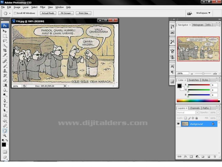222x167 pixels.
Task: Toggle lock image pixels brush icon
Action: [x=189, y=118]
